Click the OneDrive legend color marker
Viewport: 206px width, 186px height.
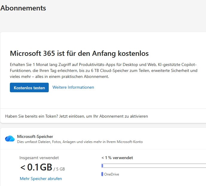click(102, 174)
